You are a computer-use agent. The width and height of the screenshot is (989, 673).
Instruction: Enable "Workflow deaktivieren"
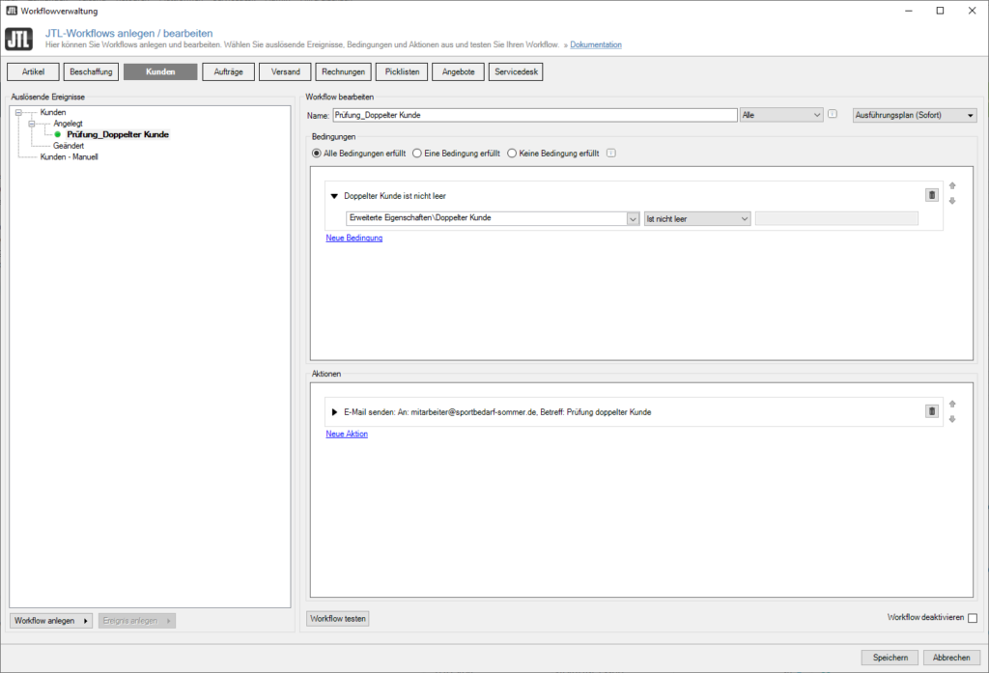coord(975,619)
